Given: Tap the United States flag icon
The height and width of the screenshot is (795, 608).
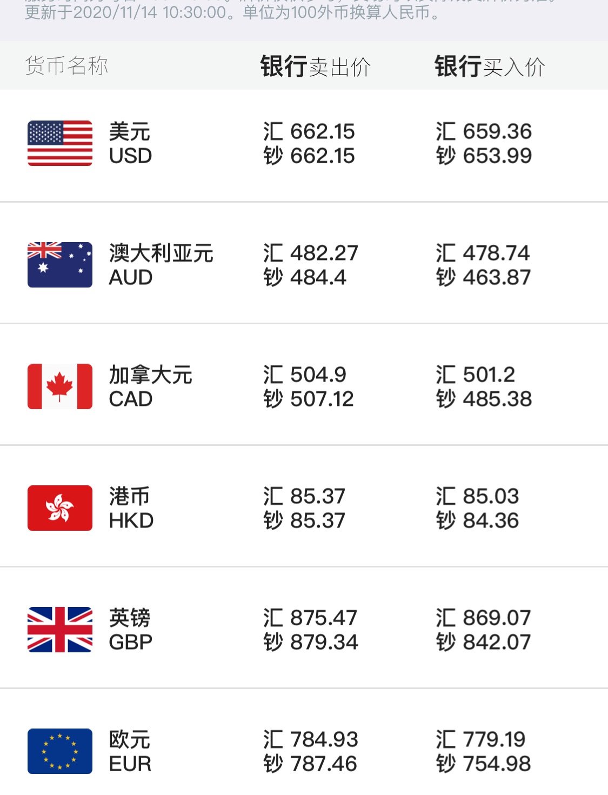Looking at the screenshot, I should 60,143.
